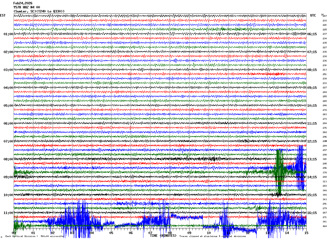The height and width of the screenshot is (240, 328).
Task: Click minute 15 on the time axis
Action: click(x=306, y=233)
